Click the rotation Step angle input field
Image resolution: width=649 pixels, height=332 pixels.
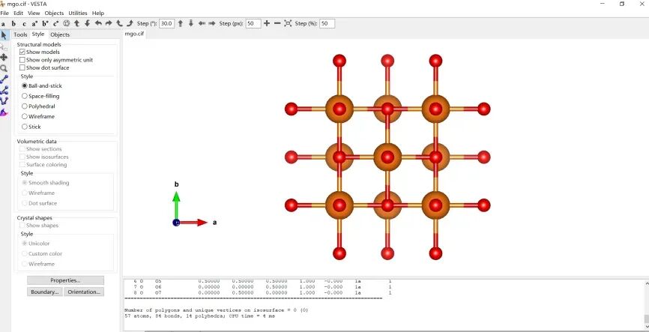point(166,23)
